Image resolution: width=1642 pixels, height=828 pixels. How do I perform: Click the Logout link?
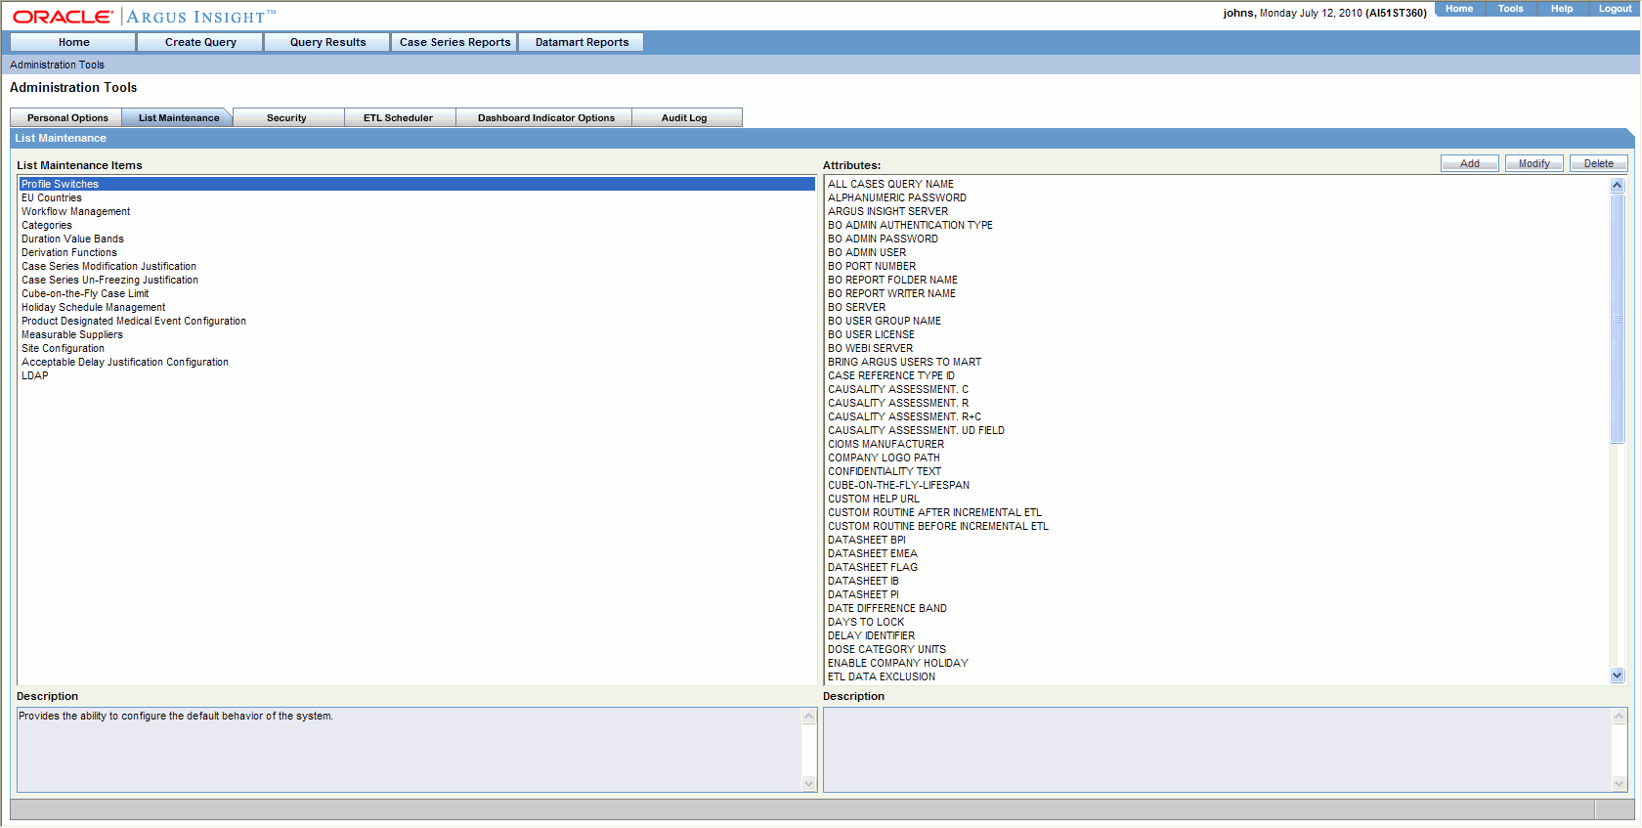(1615, 9)
